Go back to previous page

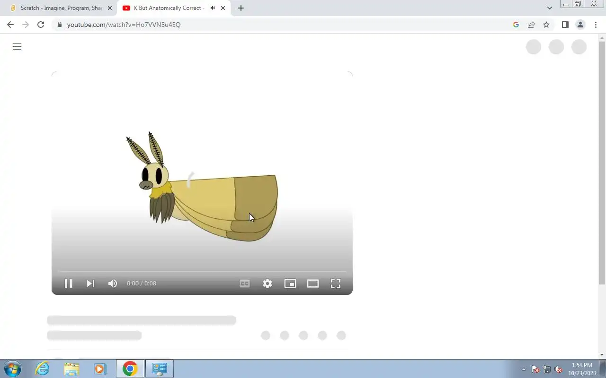tap(10, 25)
